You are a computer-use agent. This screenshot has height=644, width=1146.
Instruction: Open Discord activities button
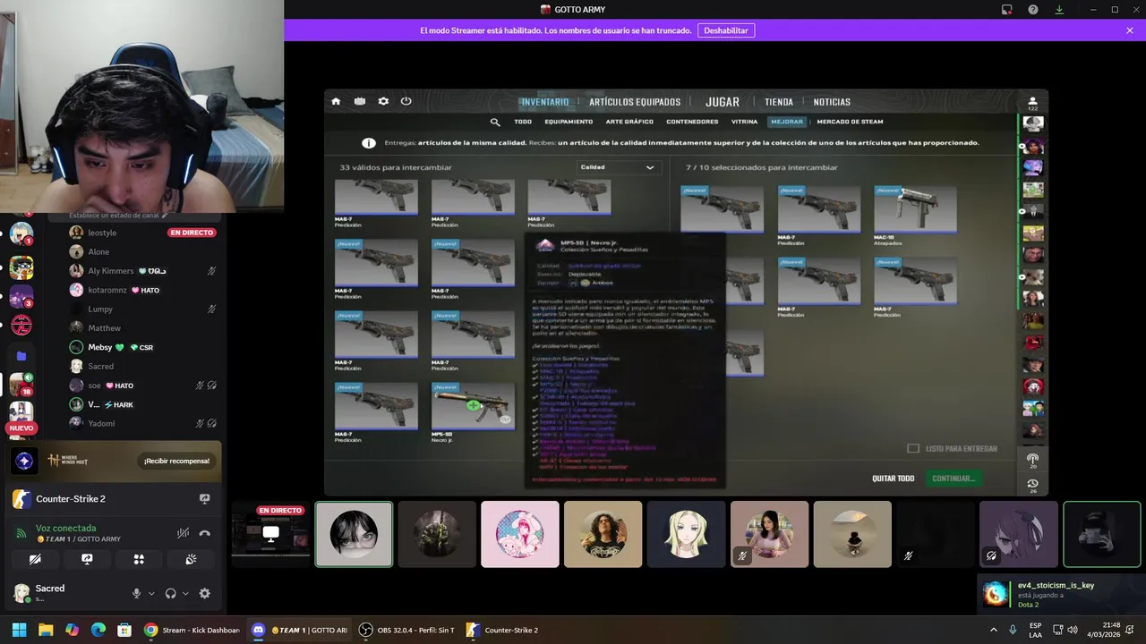click(x=139, y=559)
